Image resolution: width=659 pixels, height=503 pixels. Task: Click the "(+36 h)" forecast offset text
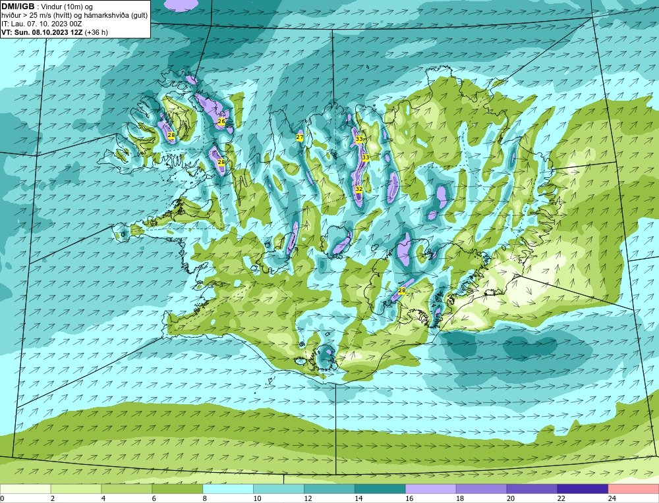click(x=96, y=32)
